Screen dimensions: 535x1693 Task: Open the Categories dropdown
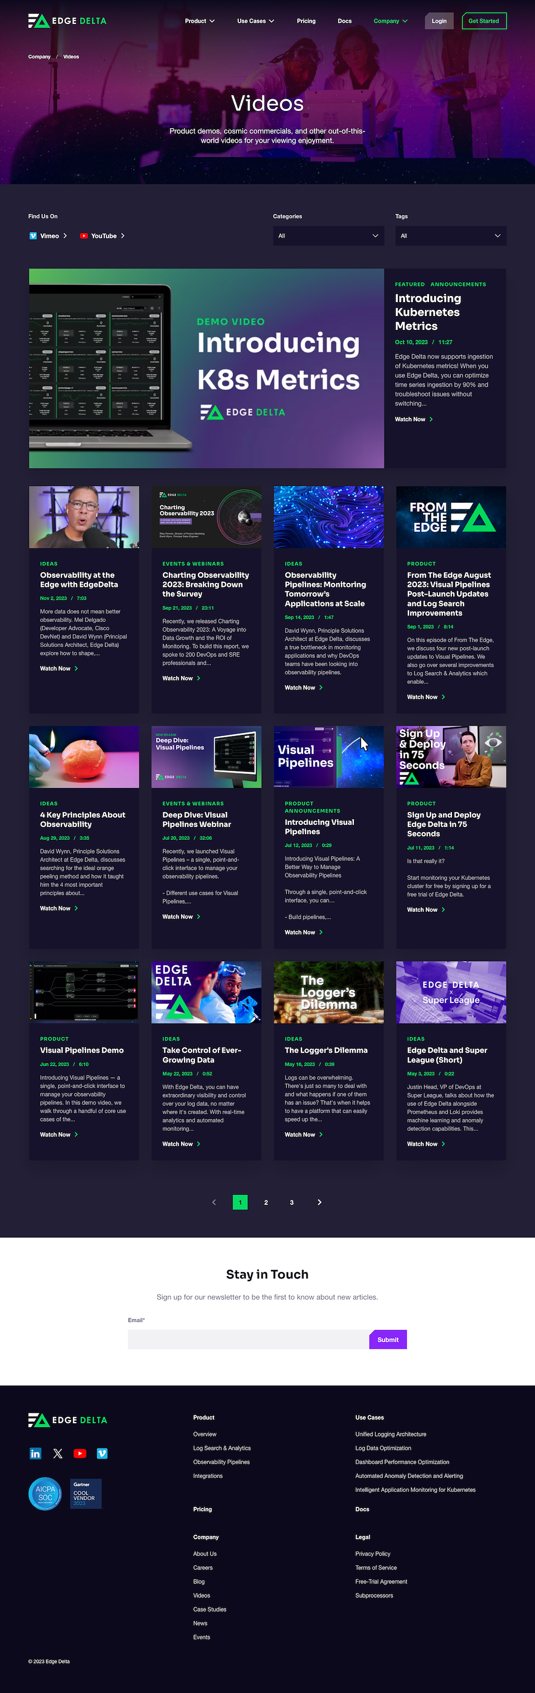click(x=329, y=236)
